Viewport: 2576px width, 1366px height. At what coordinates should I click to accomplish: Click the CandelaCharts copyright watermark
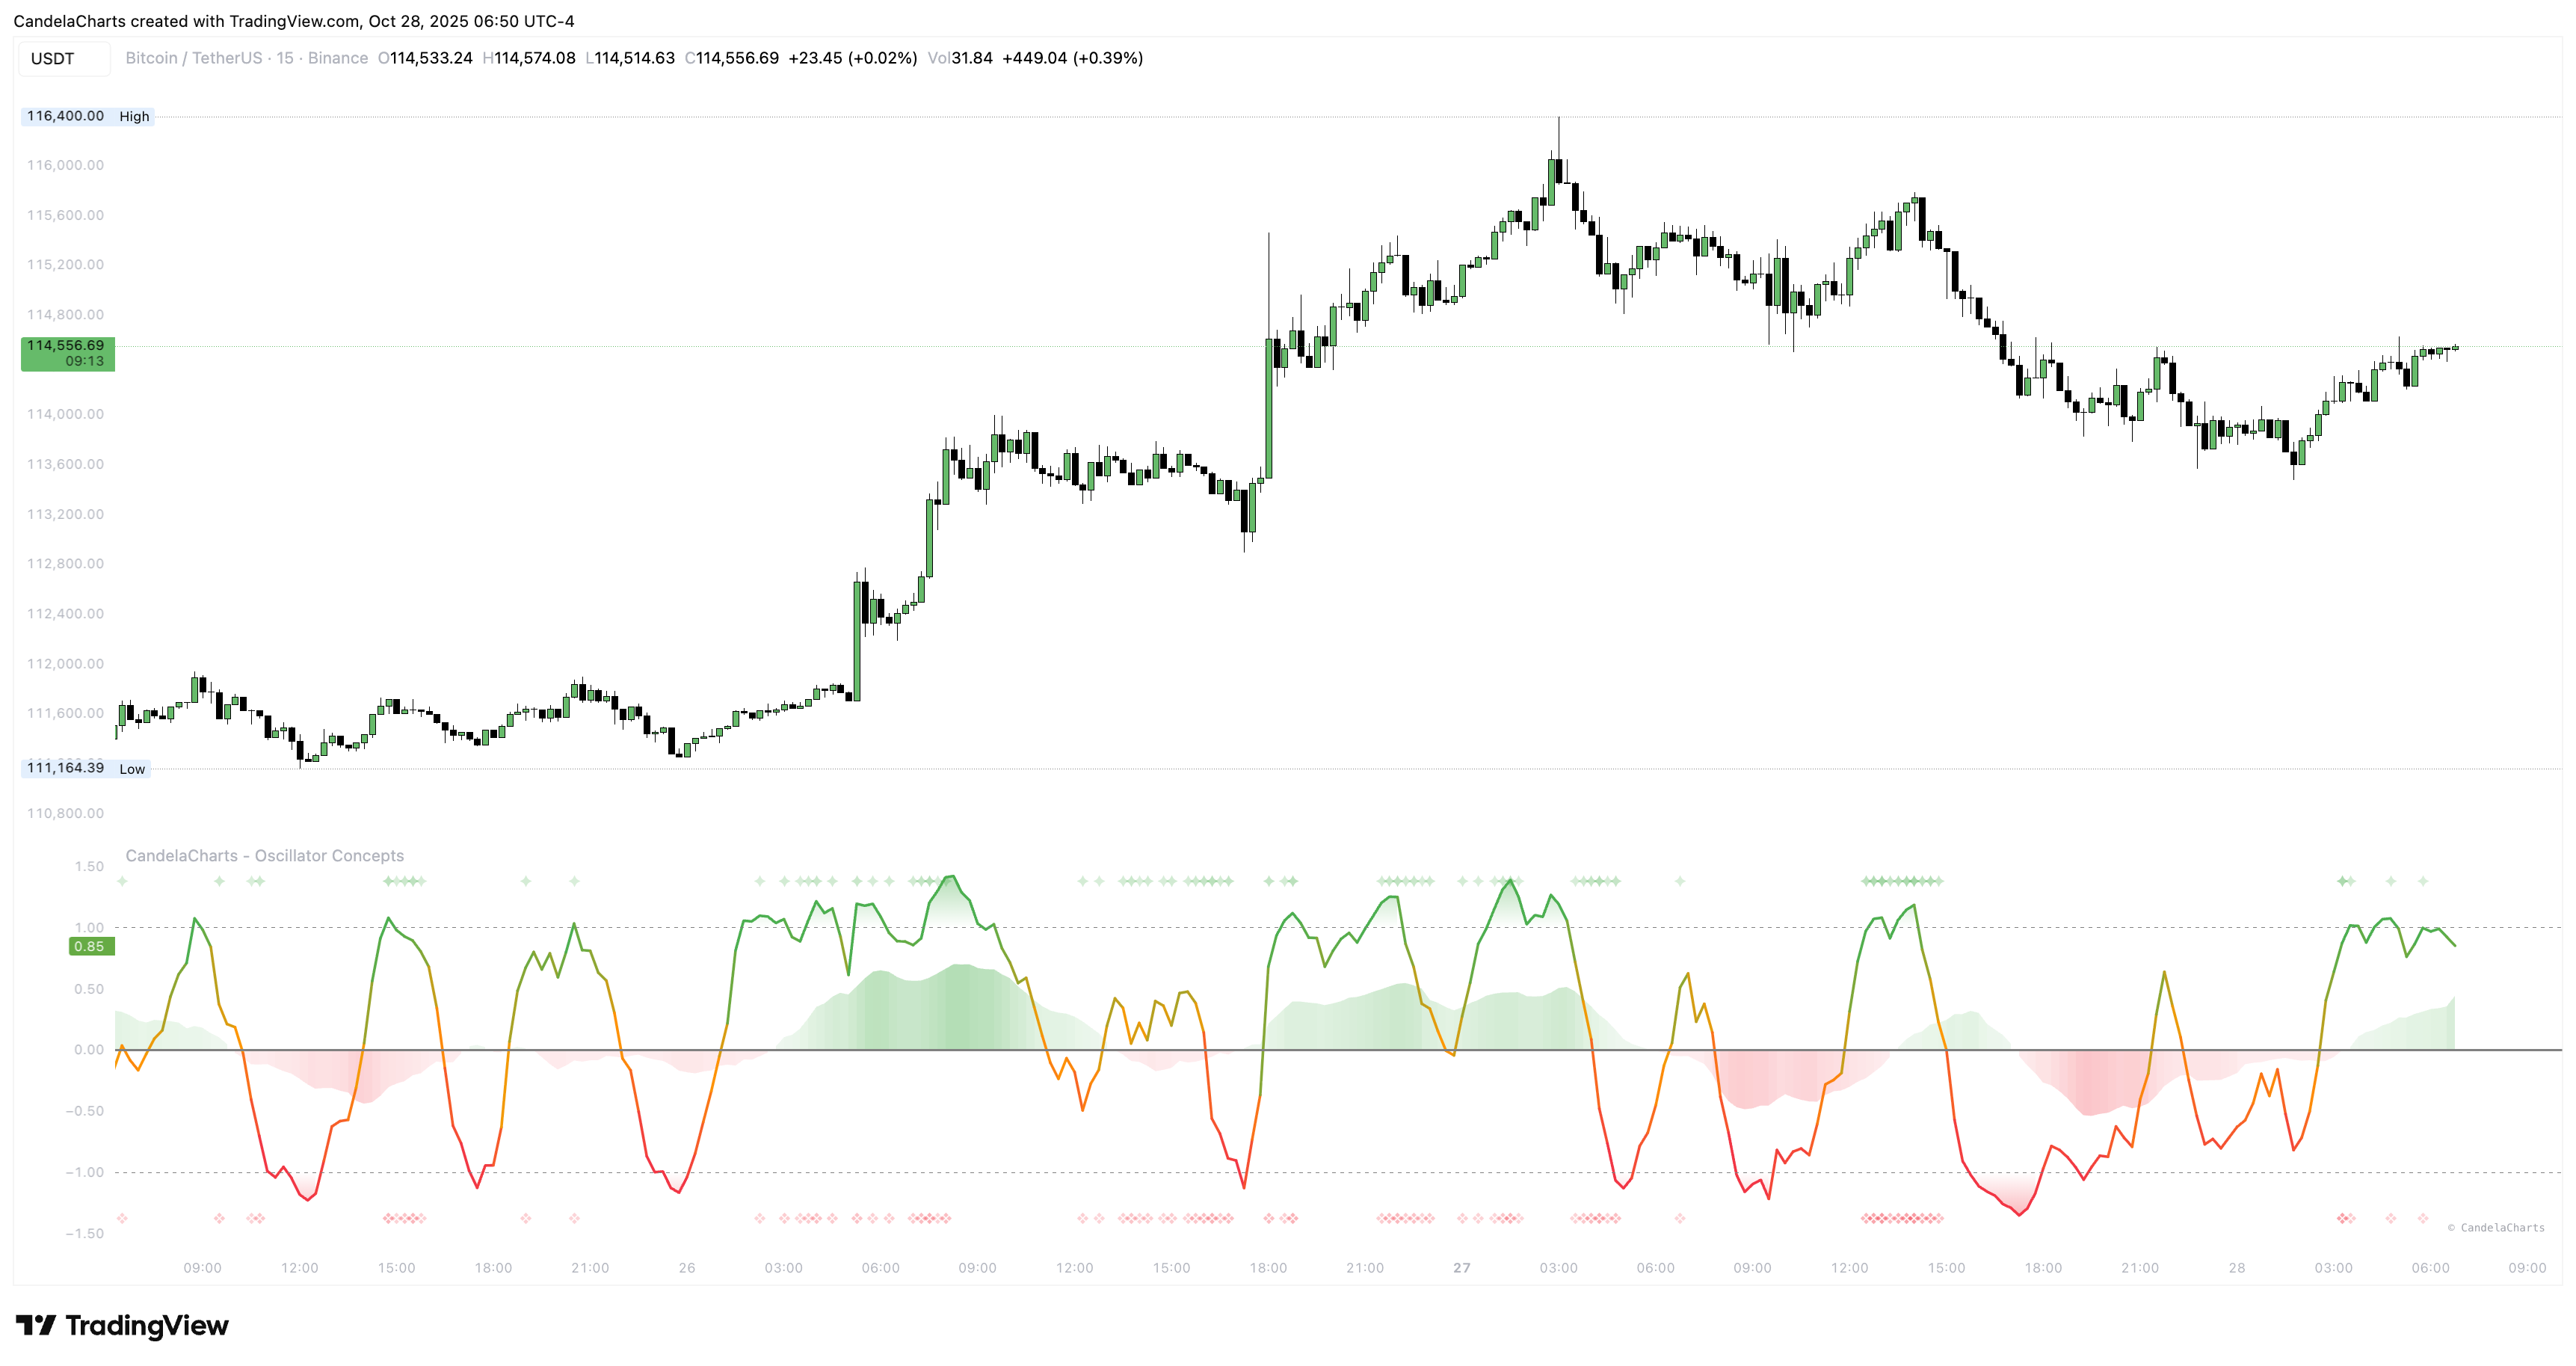tap(2496, 1228)
